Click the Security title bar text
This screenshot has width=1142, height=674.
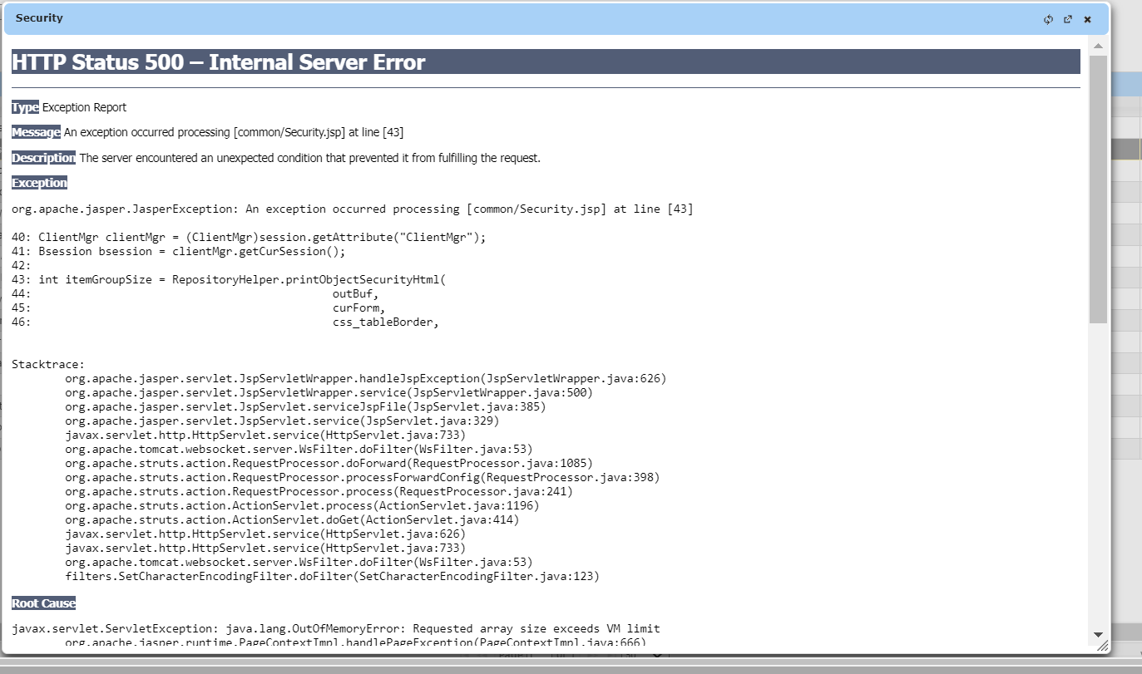pyautogui.click(x=39, y=18)
